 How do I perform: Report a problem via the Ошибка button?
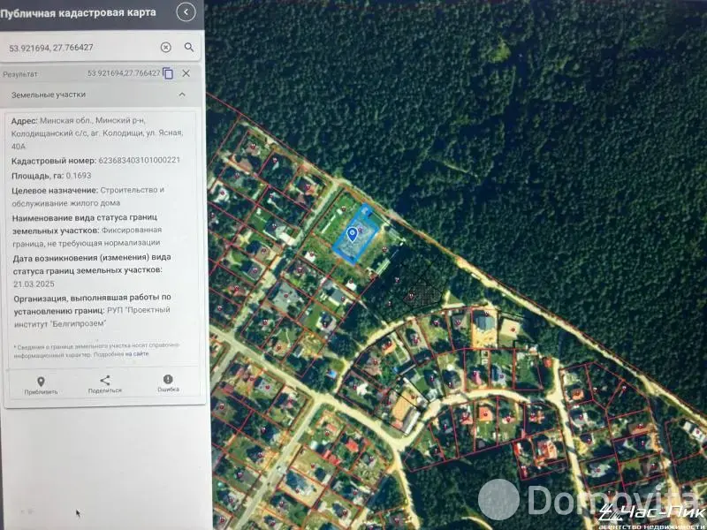(x=168, y=383)
